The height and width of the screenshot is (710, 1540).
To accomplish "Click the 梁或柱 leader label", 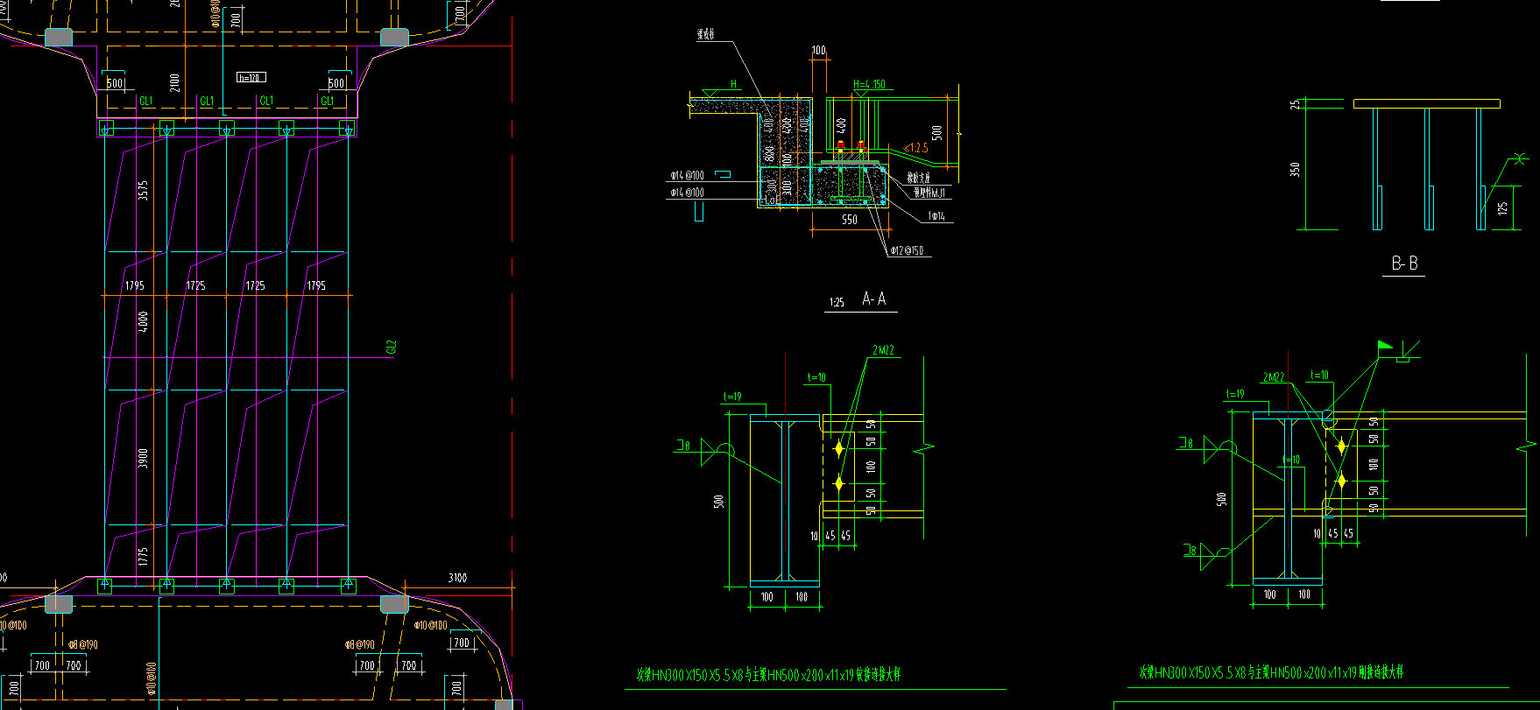I will 705,35.
